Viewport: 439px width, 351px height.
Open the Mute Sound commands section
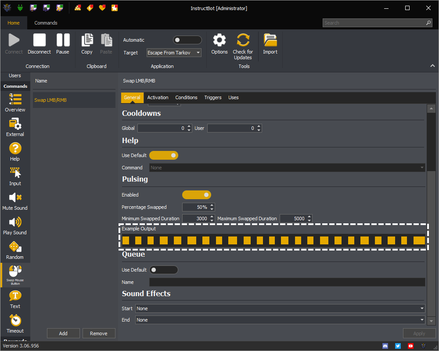click(15, 201)
